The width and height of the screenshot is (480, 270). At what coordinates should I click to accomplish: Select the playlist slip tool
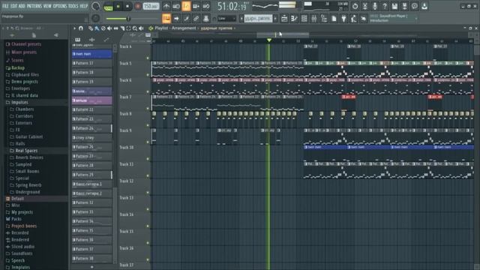tap(115, 28)
